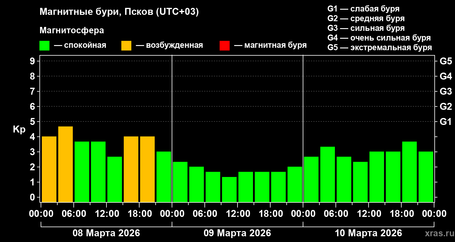Click the 'G1' label on right axis
The width and height of the screenshot is (455, 242).
[x=446, y=122]
